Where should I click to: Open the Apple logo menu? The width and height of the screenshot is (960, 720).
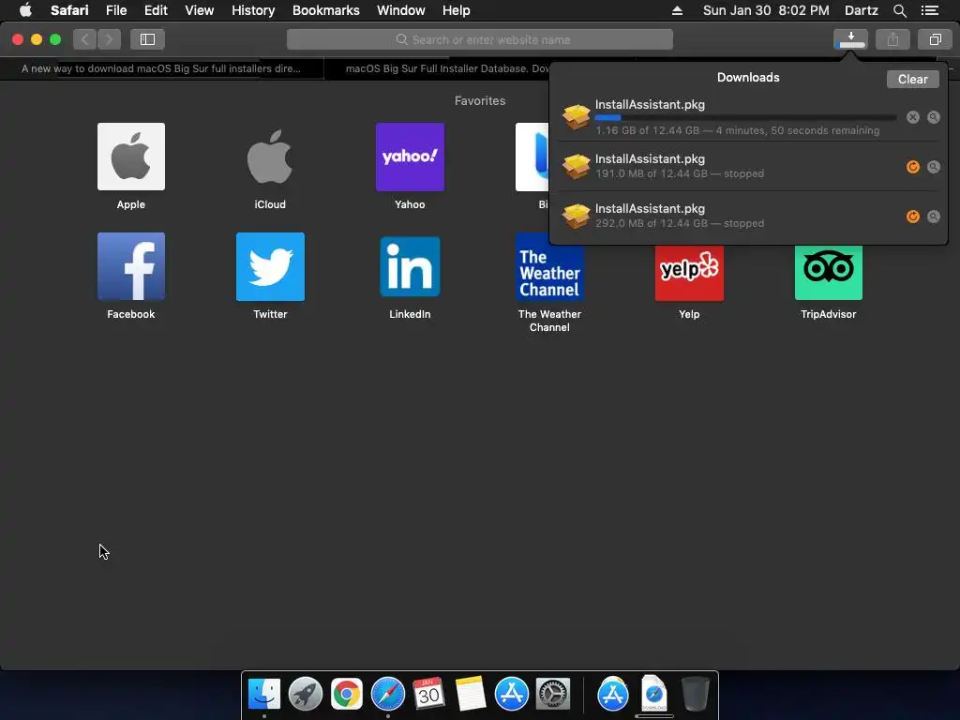tap(25, 10)
